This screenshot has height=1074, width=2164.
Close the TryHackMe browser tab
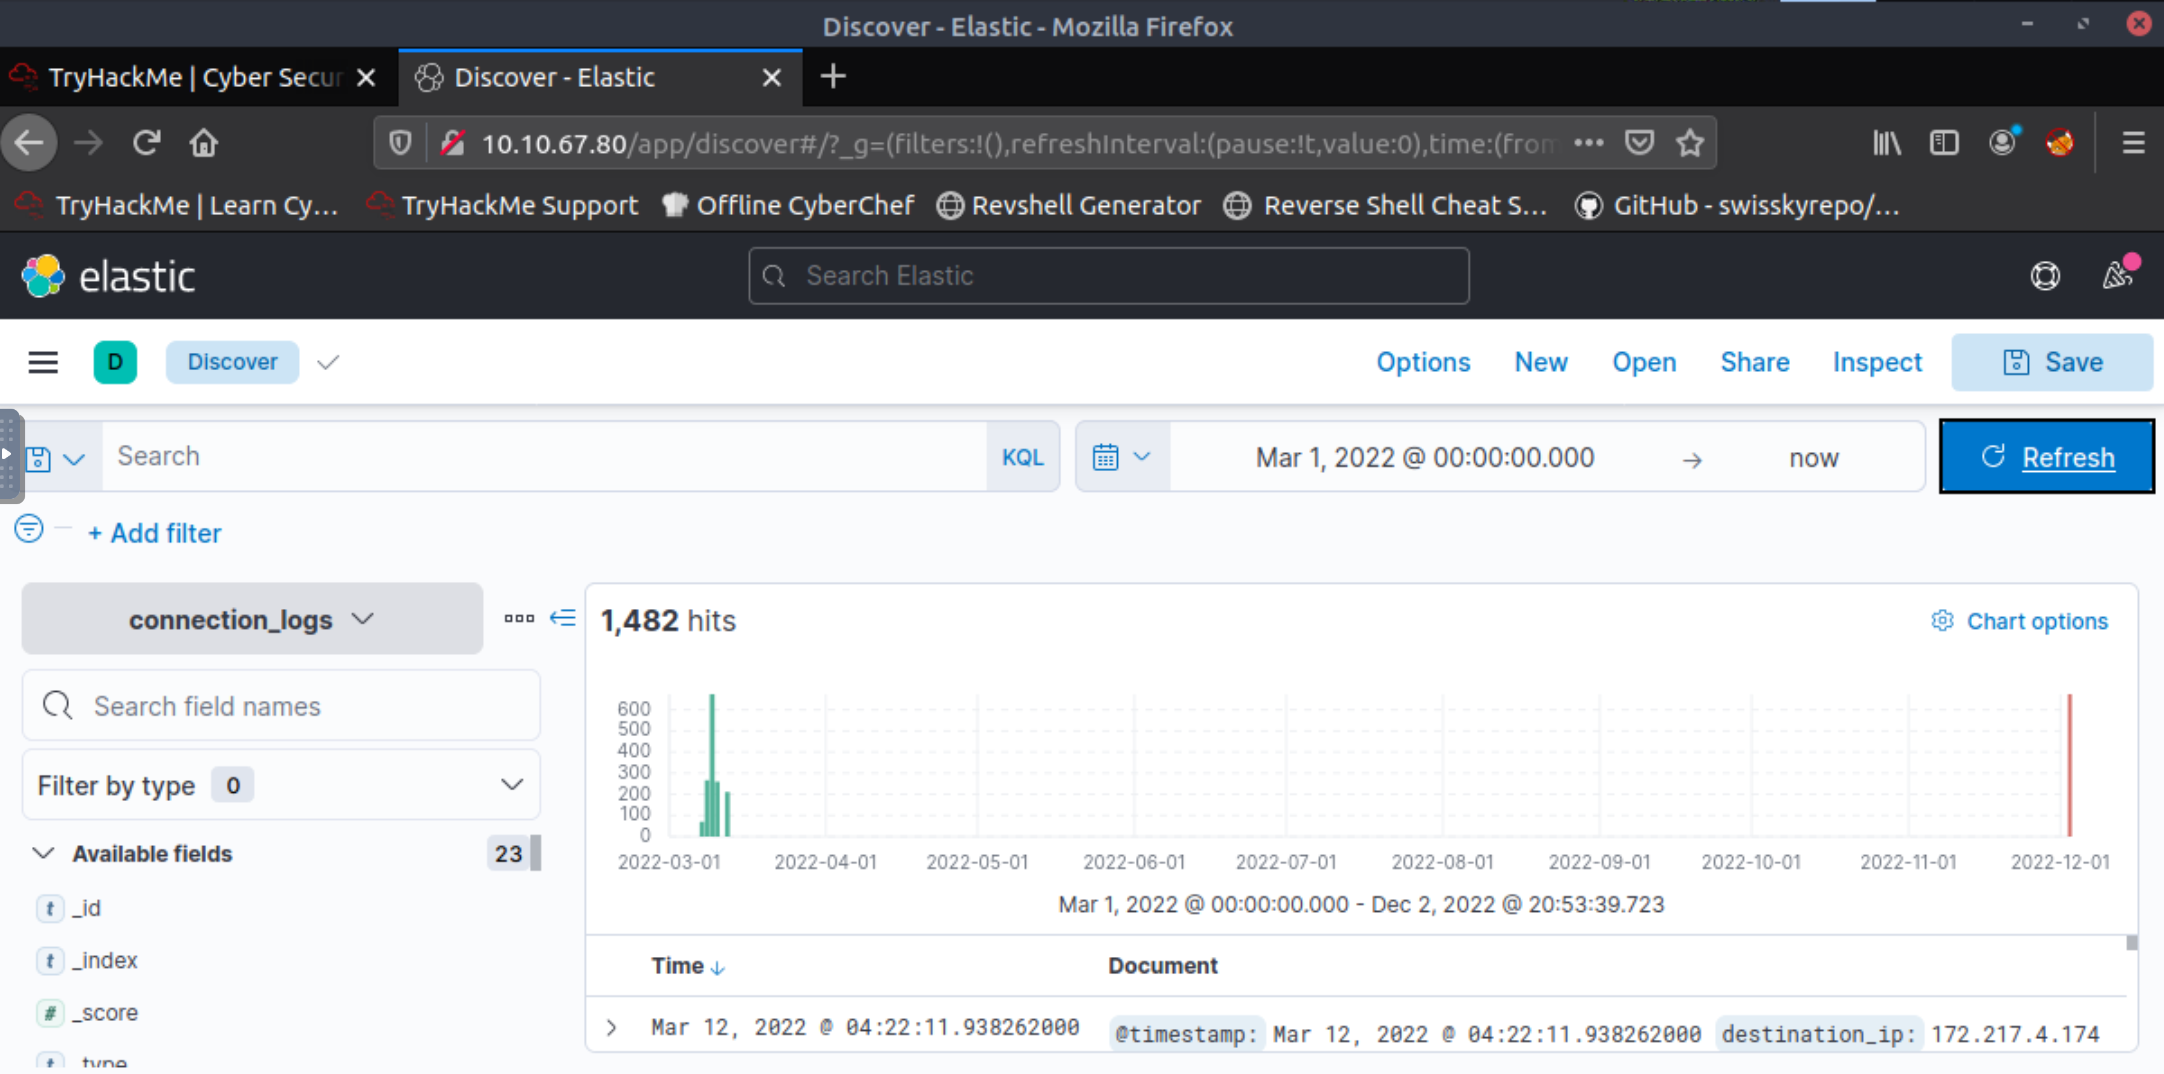coord(366,78)
